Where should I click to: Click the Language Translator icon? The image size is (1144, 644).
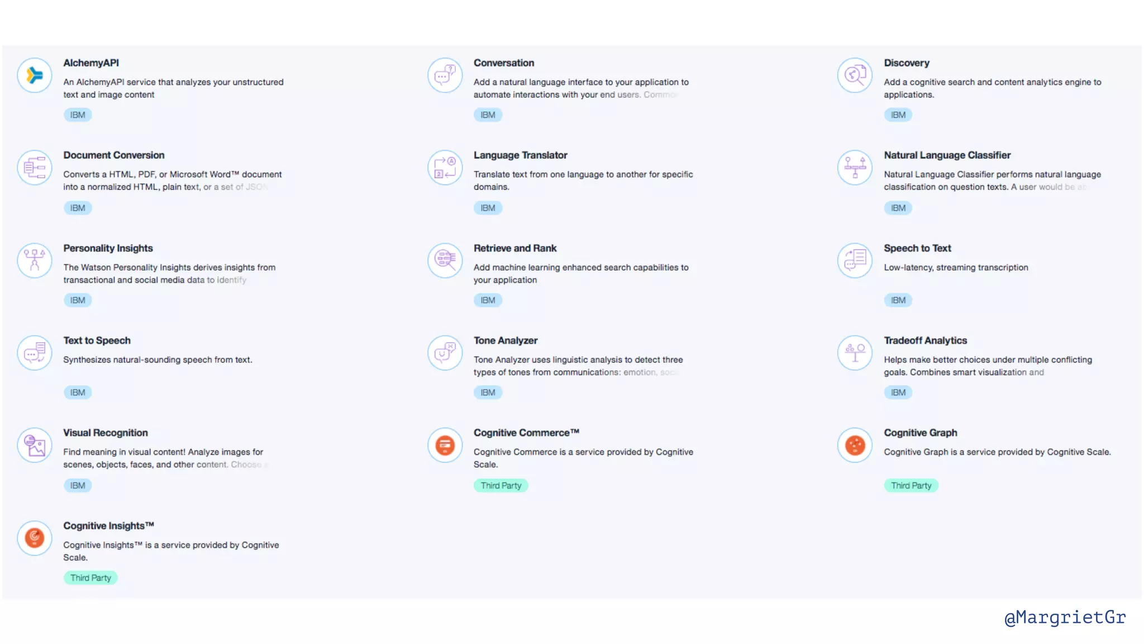[x=445, y=167]
